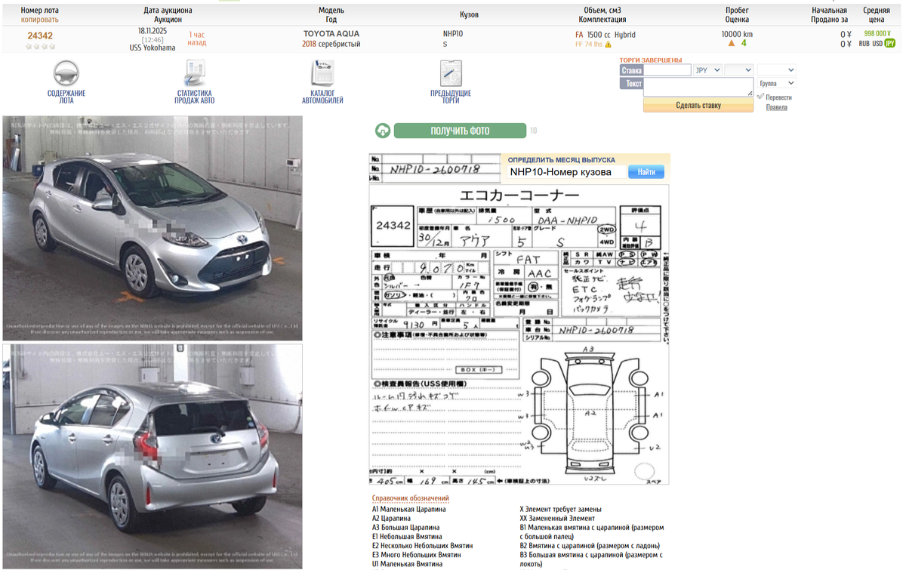Open the dropdown right of JPY selector
906x570 pixels.
738,70
